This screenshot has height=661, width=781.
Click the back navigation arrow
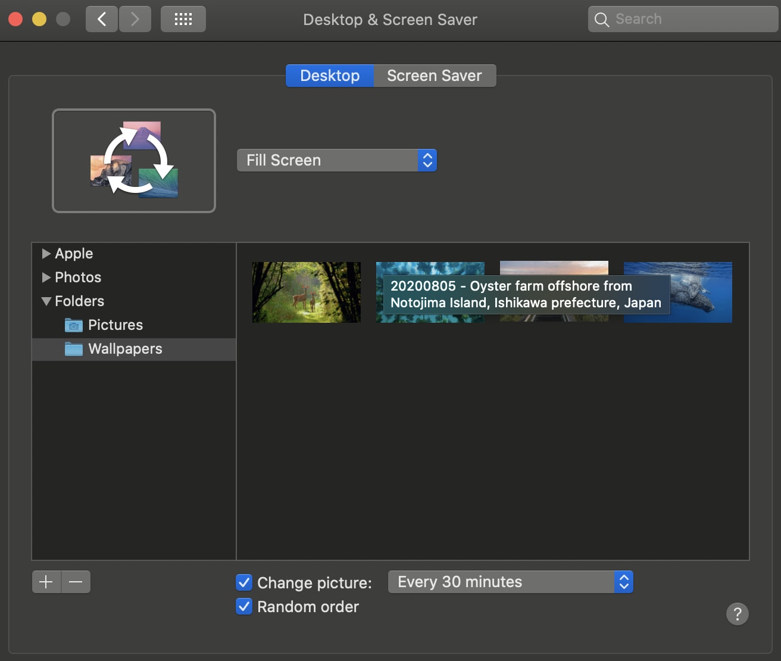coord(102,19)
